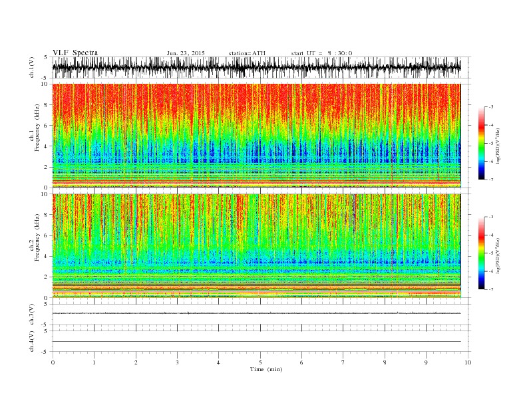Viewport: 527px width, 407px height.
Task: Click the "ch.1(V)" waveform axis label
Action: coord(32,67)
